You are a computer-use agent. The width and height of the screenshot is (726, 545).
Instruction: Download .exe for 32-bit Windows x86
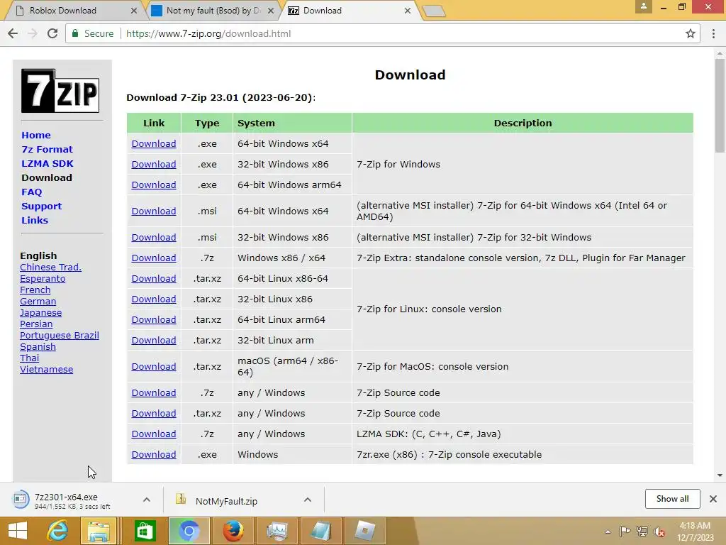(x=154, y=164)
